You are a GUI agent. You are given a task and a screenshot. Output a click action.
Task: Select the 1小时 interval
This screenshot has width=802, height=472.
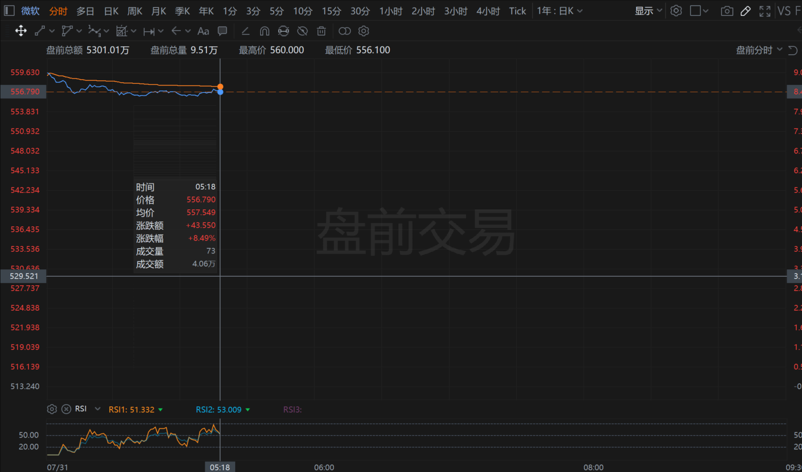[391, 11]
